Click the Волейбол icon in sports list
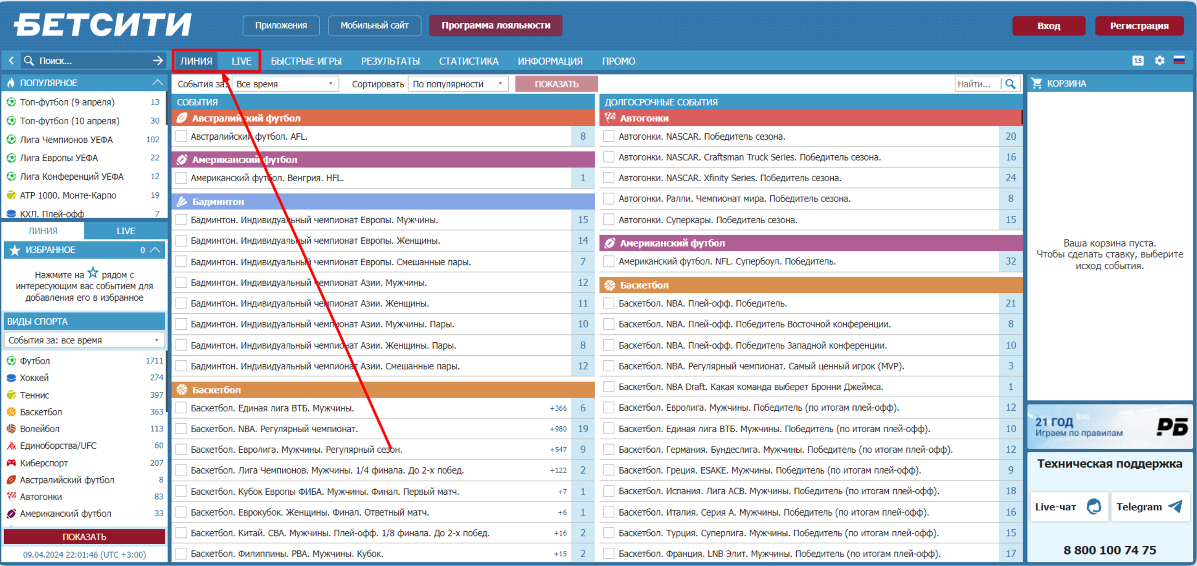This screenshot has height=566, width=1197. point(11,429)
